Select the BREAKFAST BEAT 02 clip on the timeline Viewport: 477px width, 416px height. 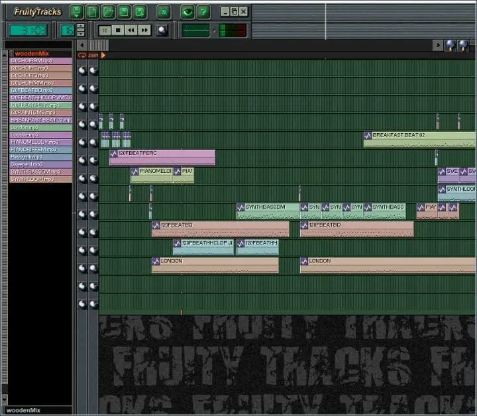click(420, 140)
